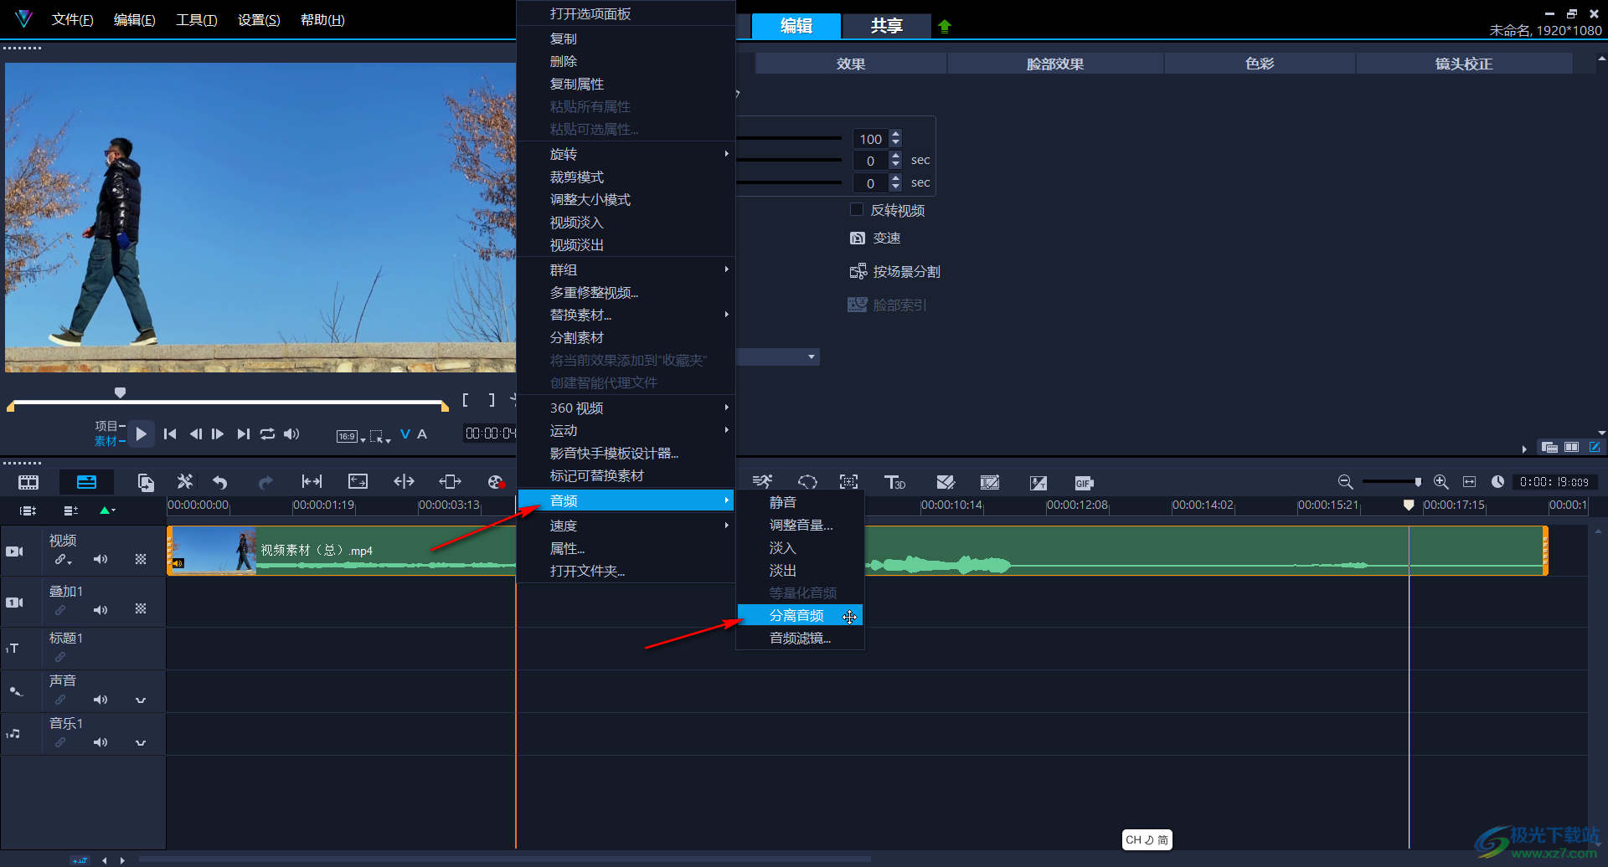Screen dimensions: 1608x867
Task: Expand the 360 视频 submenu
Action: 626,408
